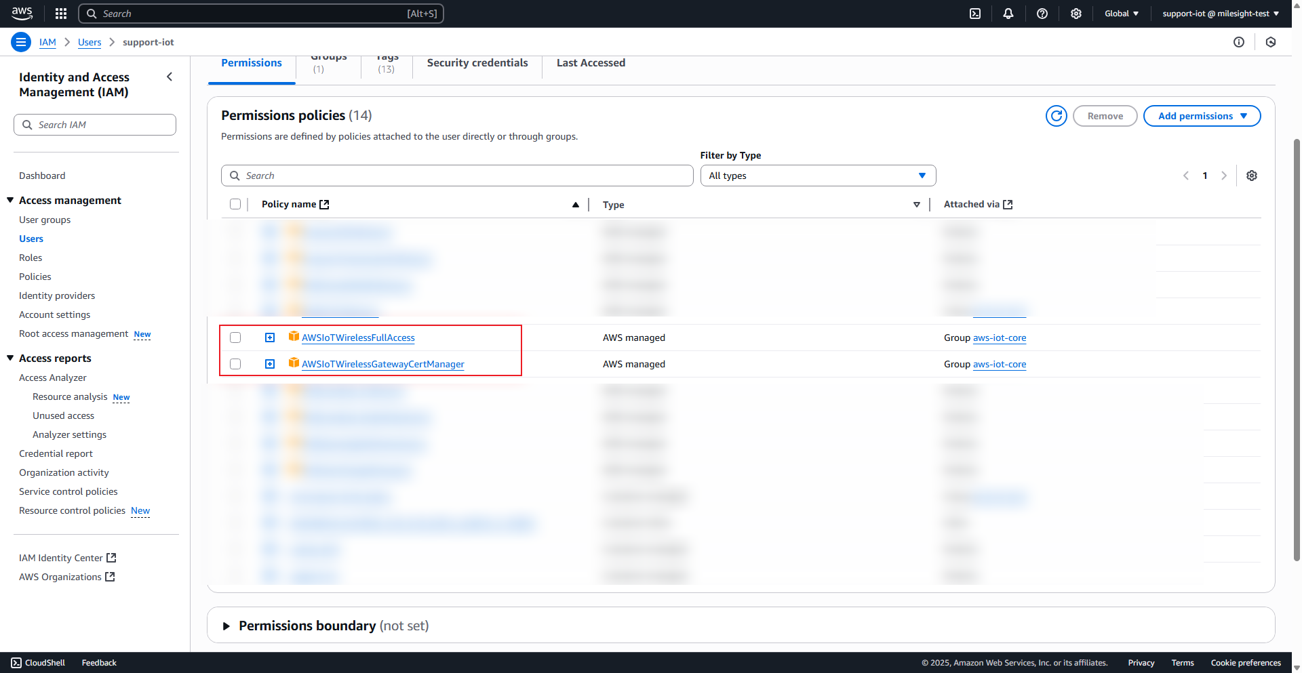The image size is (1302, 673).
Task: Open notifications bell icon
Action: [x=1008, y=14]
